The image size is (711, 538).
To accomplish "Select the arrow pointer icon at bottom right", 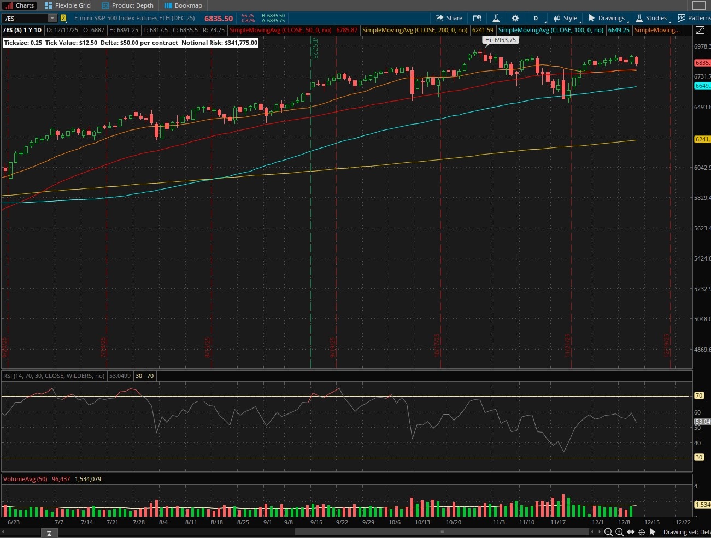I will click(x=652, y=532).
